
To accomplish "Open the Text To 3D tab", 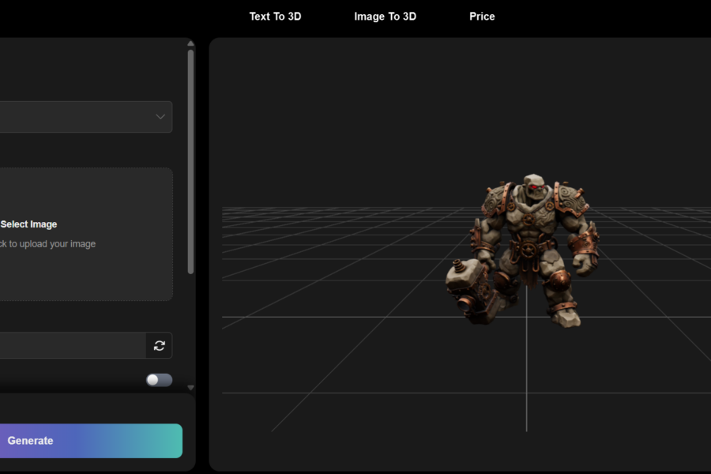I will pos(275,17).
